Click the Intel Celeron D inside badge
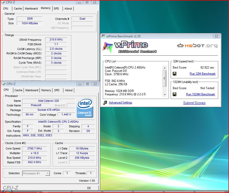This screenshot has width=229, height=193. click(85, 108)
